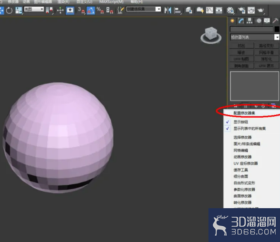The image size is (280, 242).
Task: Toggle Keyboard Shortcut Override icon
Action: click(x=70, y=10)
